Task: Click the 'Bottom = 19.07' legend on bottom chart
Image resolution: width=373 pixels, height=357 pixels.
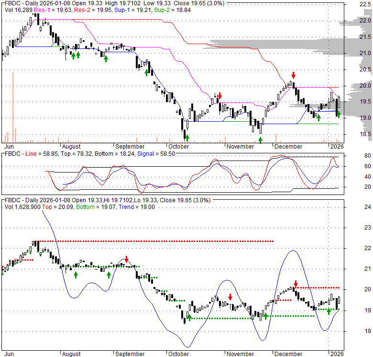Action: [96, 207]
